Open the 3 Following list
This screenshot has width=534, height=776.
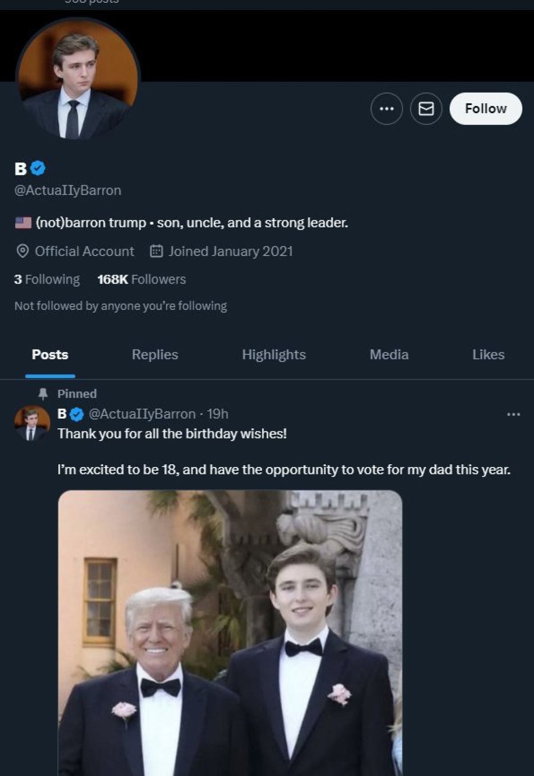tap(47, 279)
